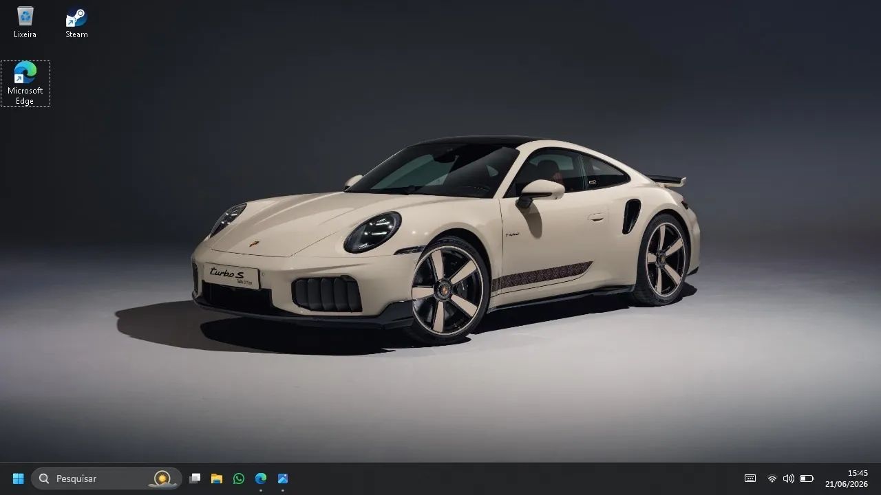Open the sun search highlight icon

pyautogui.click(x=162, y=478)
